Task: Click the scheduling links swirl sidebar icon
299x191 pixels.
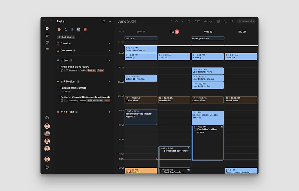Action: (47, 35)
